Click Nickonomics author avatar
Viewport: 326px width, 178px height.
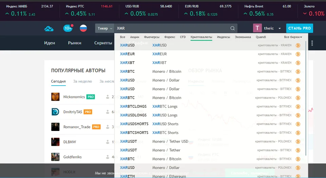pyautogui.click(x=55, y=97)
